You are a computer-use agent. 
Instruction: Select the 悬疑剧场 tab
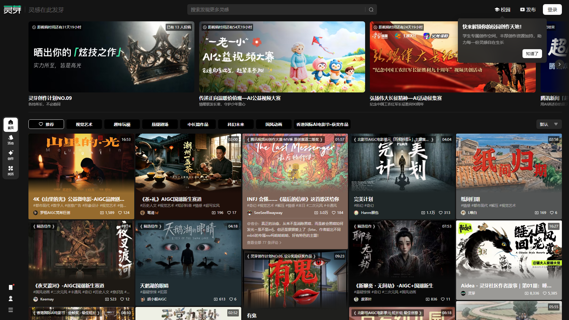[x=160, y=124]
